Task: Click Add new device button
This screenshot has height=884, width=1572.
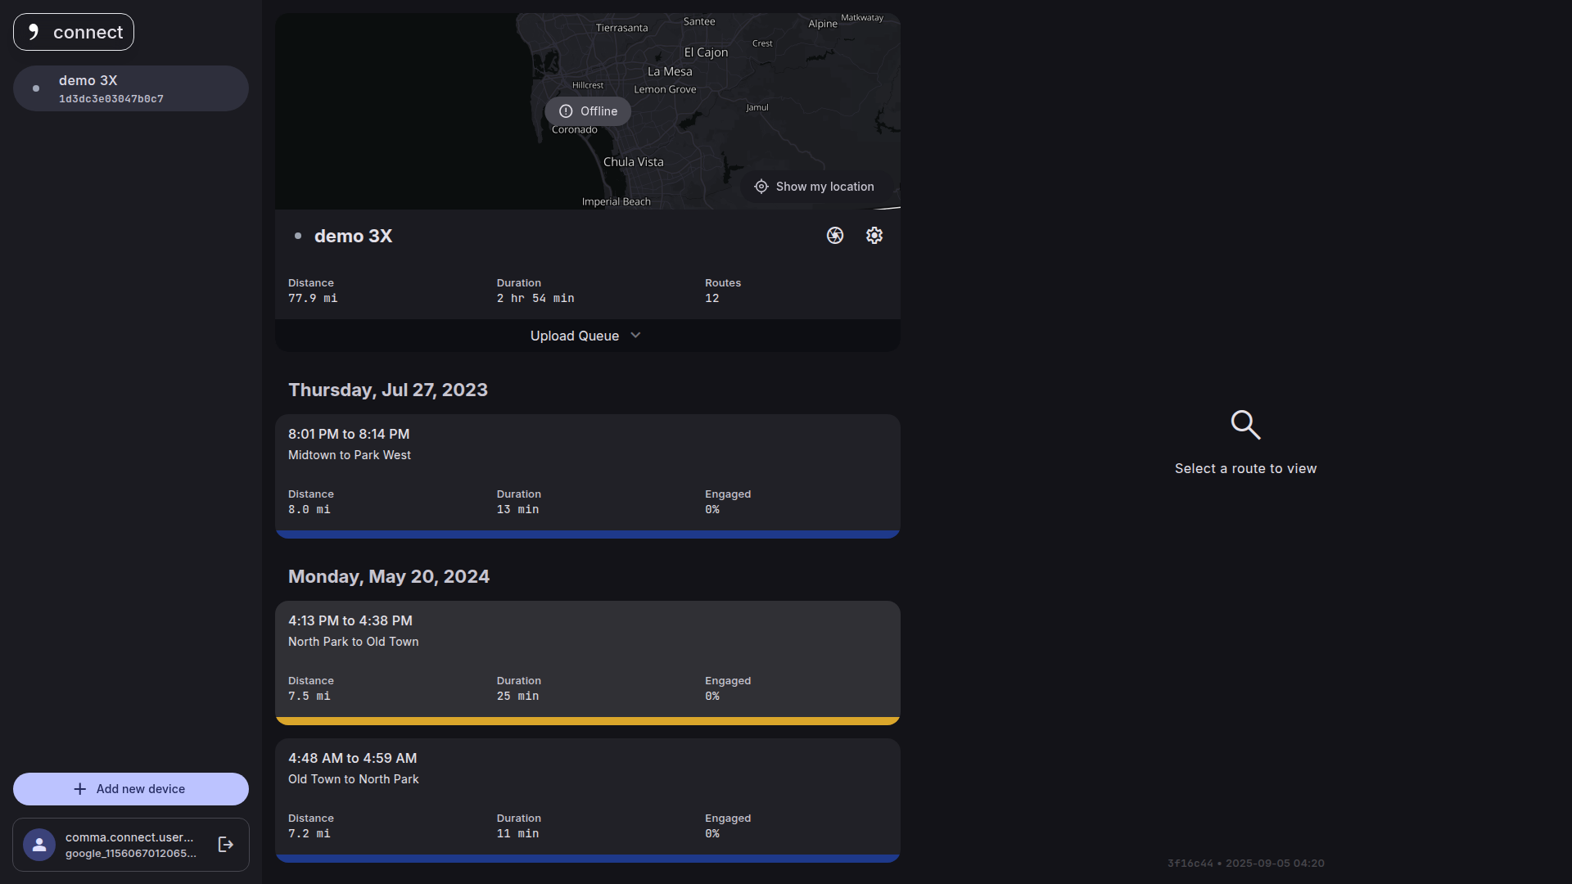Action: 131,789
